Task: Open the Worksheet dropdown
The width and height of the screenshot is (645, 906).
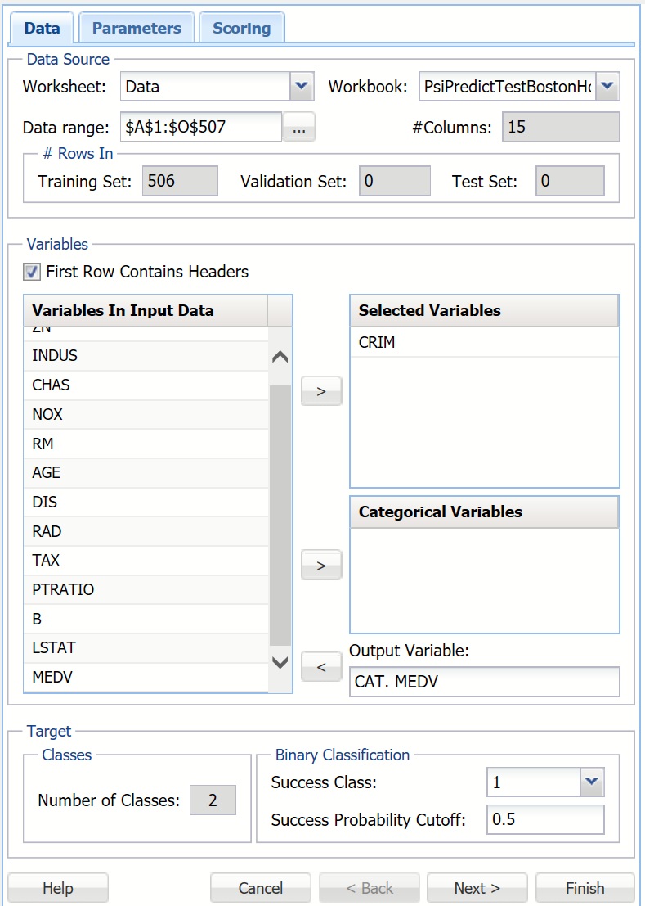Action: tap(302, 86)
